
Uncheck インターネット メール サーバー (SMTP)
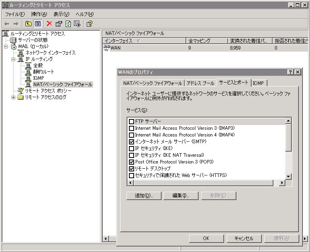tap(132, 142)
